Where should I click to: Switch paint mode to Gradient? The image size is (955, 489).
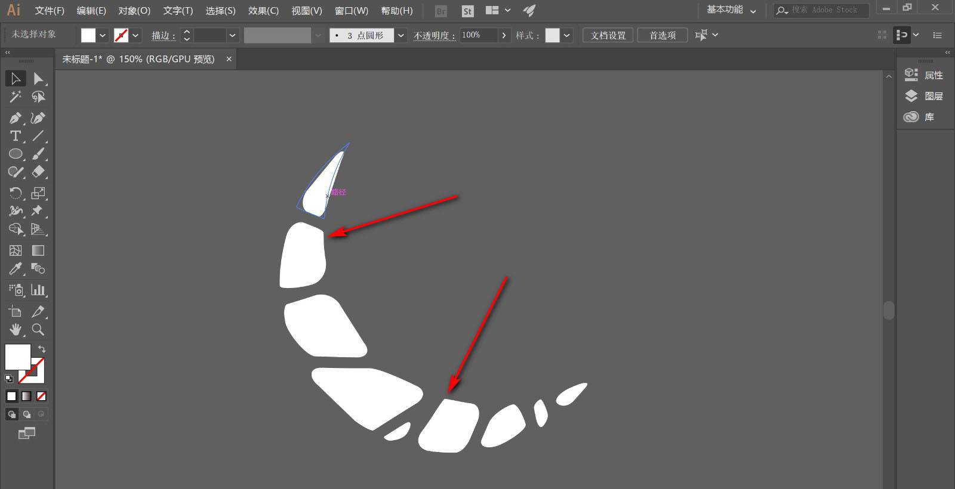(x=26, y=396)
